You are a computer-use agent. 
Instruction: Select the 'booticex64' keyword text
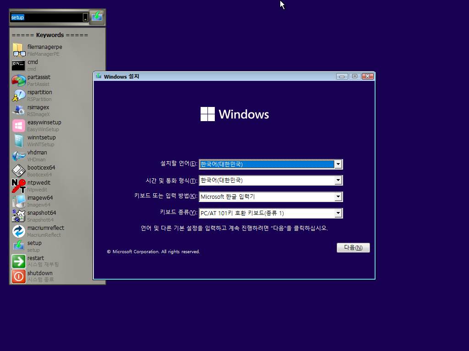pyautogui.click(x=41, y=167)
